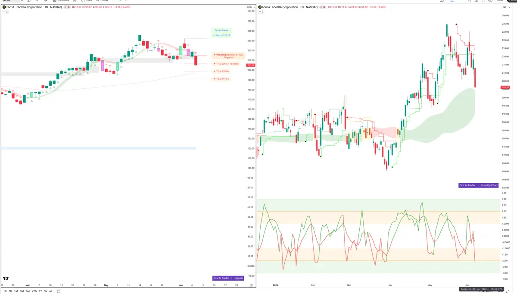517x294 pixels.
Task: Expand the right chart's 2 indicators legend
Action: click(x=261, y=12)
